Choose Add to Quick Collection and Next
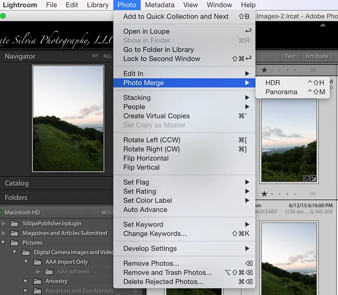The width and height of the screenshot is (338, 295). (x=184, y=16)
